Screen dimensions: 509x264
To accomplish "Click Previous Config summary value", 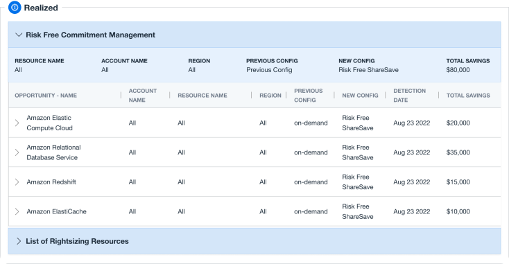I will 269,70.
